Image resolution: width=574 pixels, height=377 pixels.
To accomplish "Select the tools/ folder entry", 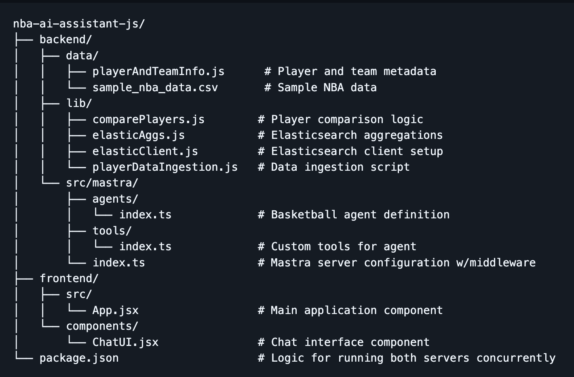I will tap(112, 231).
